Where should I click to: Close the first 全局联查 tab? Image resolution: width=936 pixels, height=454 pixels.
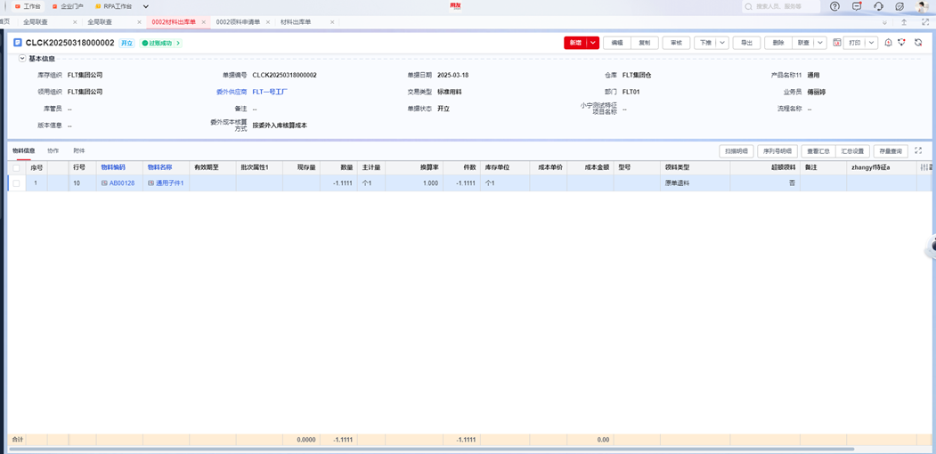75,22
